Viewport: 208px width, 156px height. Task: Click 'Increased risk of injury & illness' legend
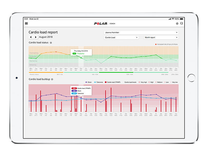click(x=166, y=44)
